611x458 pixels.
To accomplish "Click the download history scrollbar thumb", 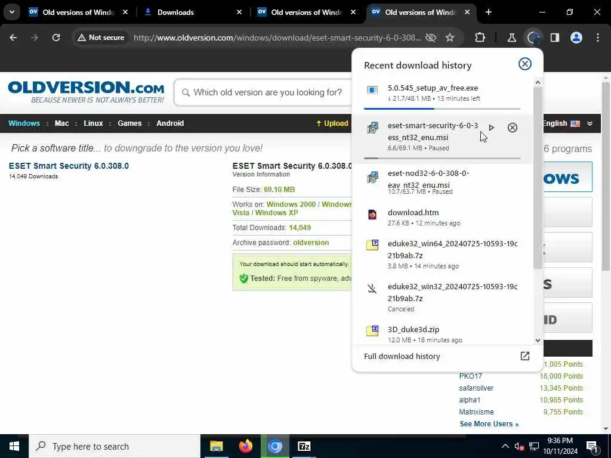I will (x=538, y=178).
